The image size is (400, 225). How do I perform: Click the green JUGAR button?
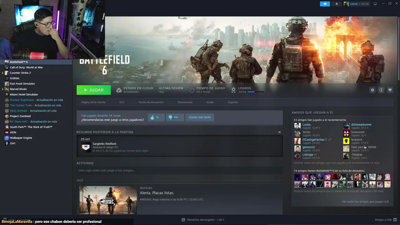(x=94, y=90)
